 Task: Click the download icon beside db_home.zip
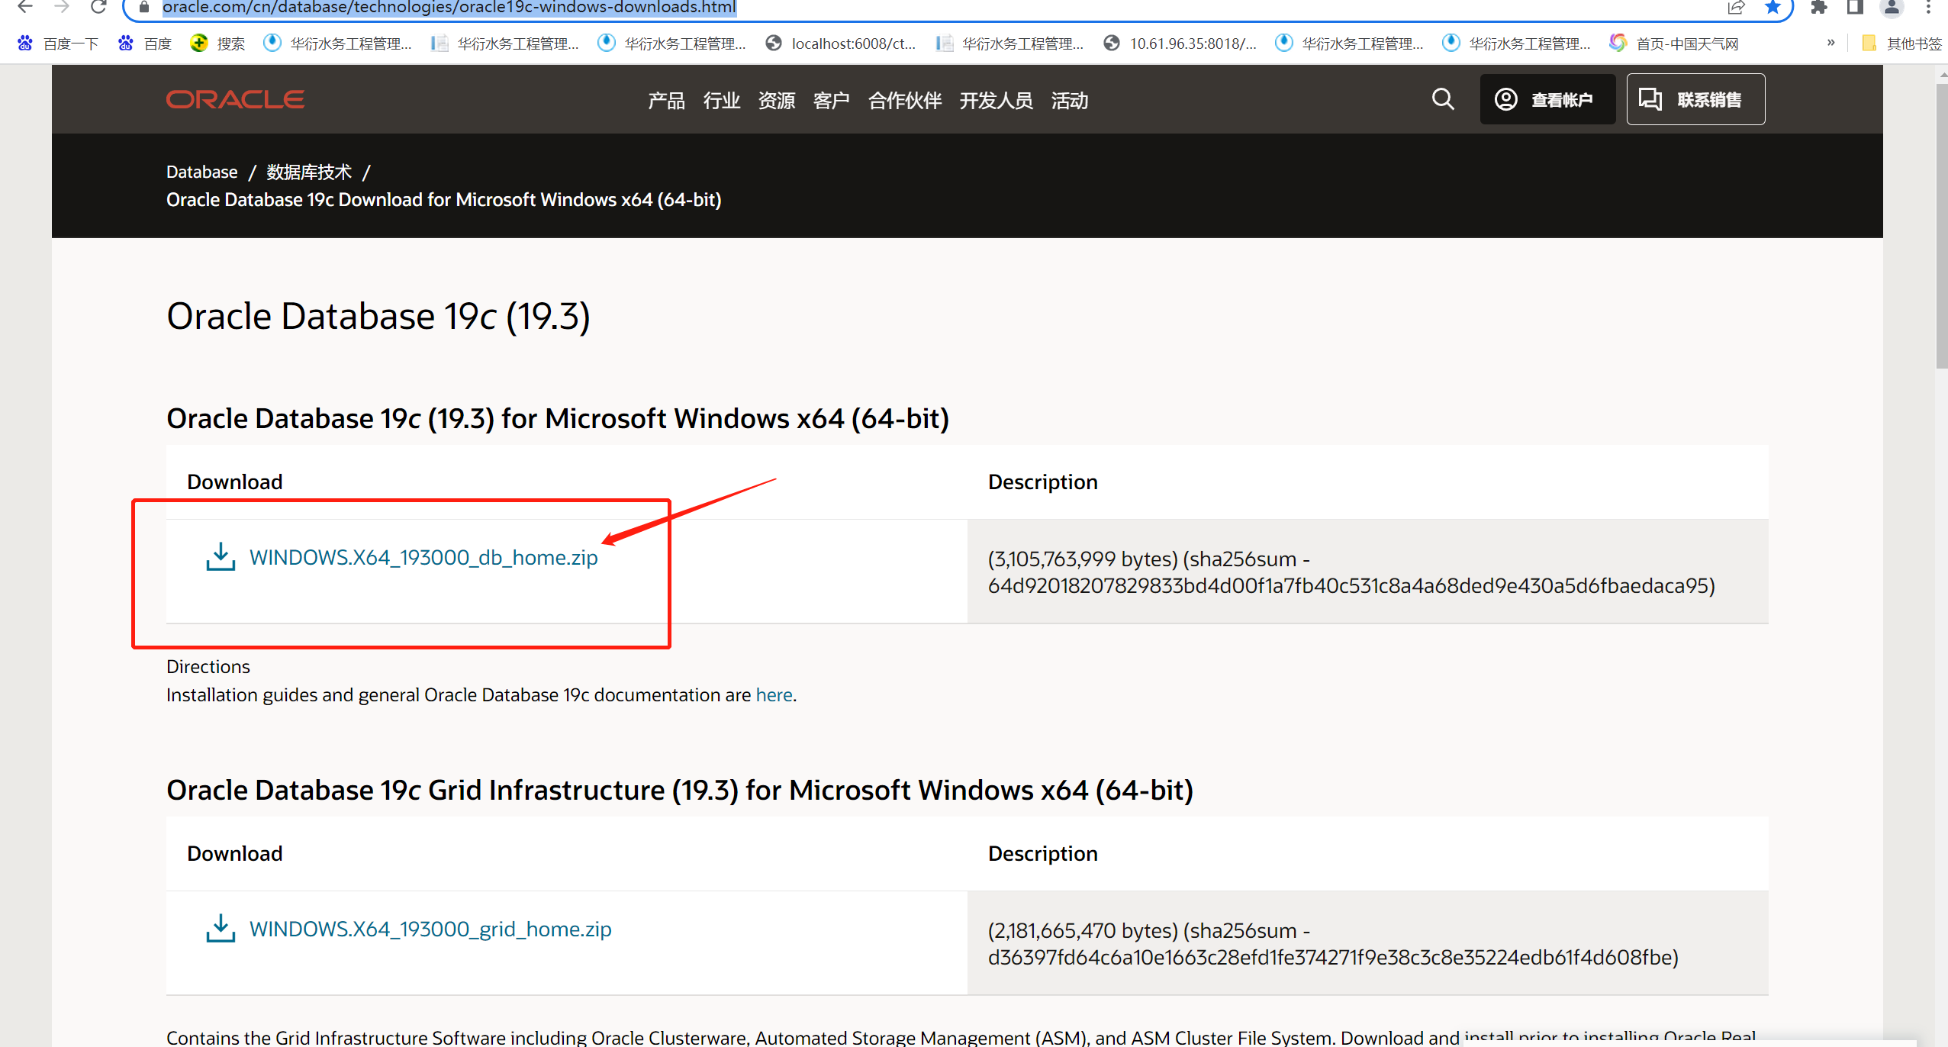coord(221,557)
